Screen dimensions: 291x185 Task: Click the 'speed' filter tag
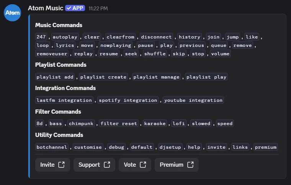click(225, 124)
